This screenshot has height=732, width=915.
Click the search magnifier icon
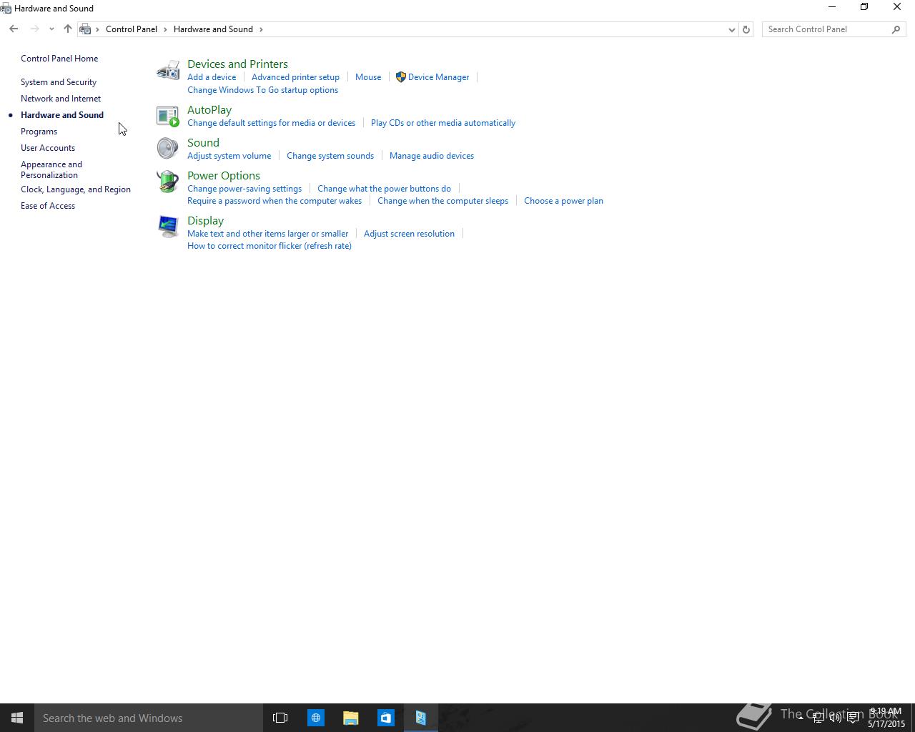896,29
